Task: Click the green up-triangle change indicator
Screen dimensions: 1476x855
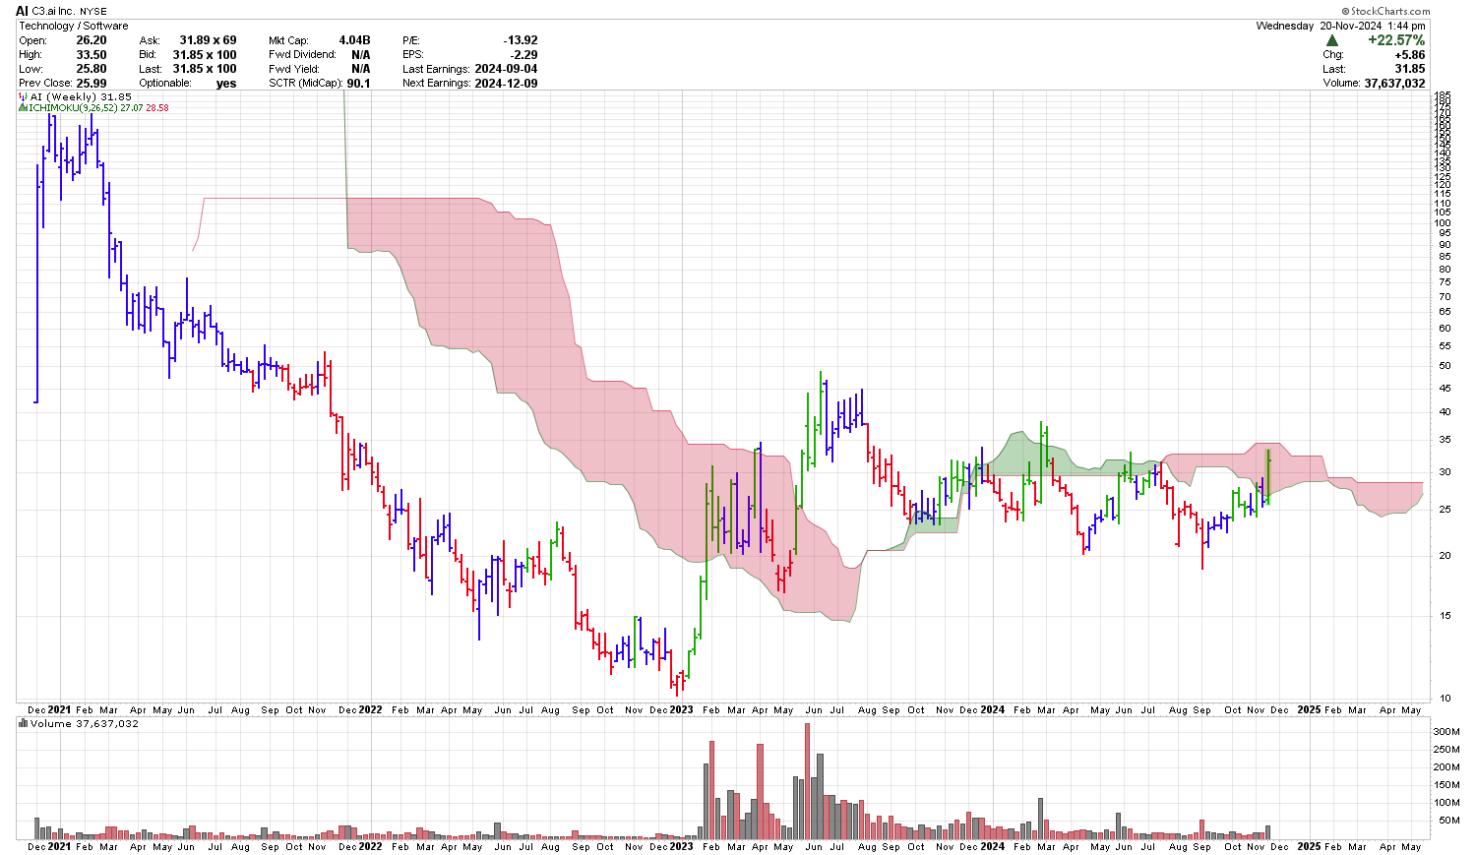Action: (x=1331, y=40)
